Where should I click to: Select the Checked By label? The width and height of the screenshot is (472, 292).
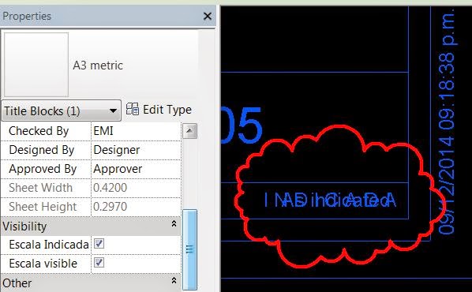[39, 131]
